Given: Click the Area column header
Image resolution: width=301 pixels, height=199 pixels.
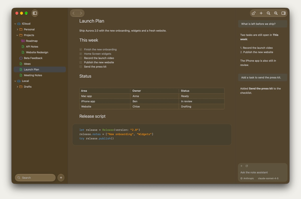Looking at the screenshot, I should 105,91.
